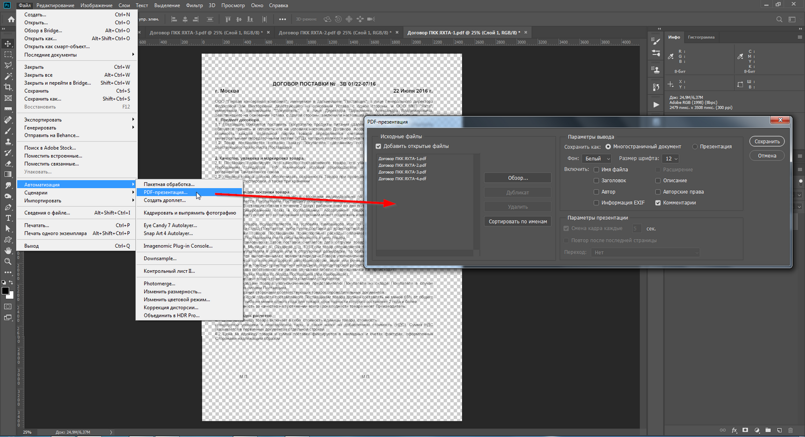This screenshot has width=805, height=437.
Task: Open the Actions panel play icon
Action: coord(656,105)
